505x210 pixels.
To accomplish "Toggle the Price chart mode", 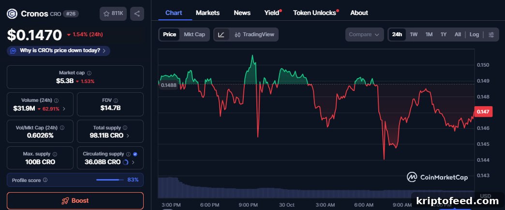I will [169, 34].
